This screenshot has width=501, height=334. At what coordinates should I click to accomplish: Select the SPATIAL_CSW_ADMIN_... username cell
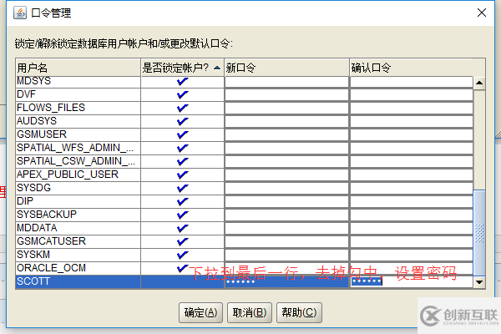78,161
